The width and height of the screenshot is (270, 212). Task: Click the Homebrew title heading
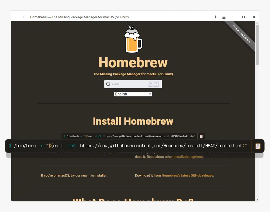tap(133, 63)
